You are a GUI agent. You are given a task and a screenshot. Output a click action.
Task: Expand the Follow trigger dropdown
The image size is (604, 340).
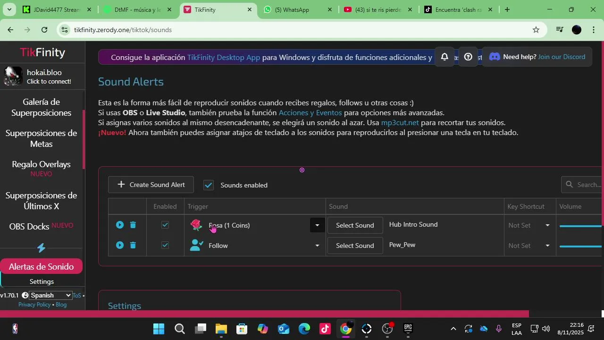[x=317, y=246]
